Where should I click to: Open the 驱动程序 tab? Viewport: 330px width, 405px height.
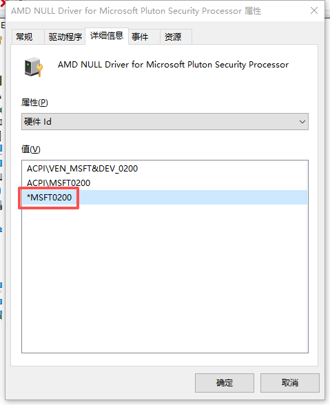(65, 37)
